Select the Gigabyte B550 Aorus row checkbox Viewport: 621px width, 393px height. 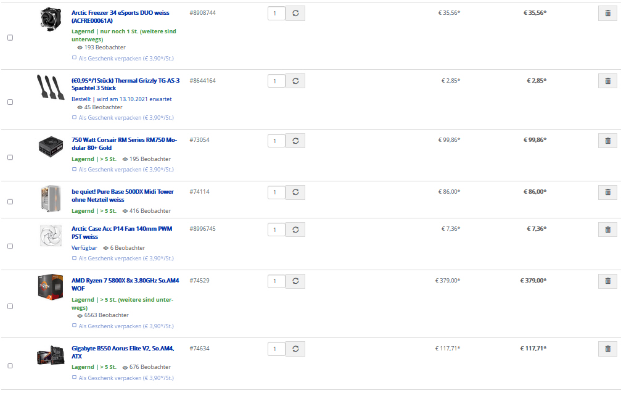[x=10, y=366]
